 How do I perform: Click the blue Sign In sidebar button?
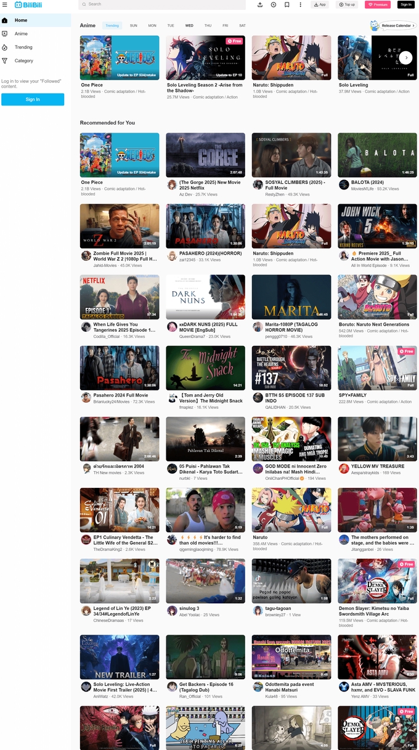(33, 99)
